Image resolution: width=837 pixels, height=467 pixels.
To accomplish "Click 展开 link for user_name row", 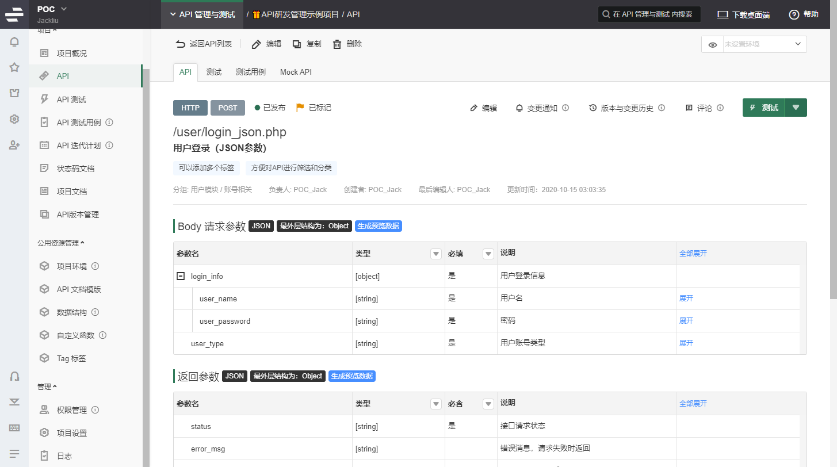I will 686,298.
